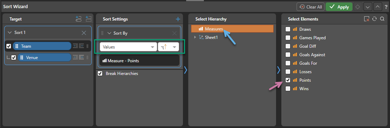Click the add sort target icon
The width and height of the screenshot is (390, 128).
coord(78,19)
